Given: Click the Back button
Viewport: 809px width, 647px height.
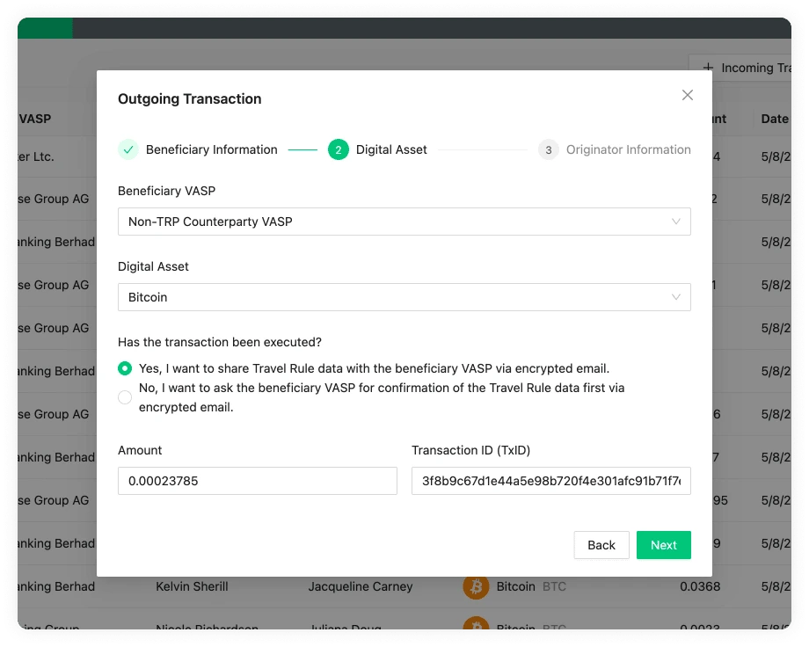Looking at the screenshot, I should [601, 545].
